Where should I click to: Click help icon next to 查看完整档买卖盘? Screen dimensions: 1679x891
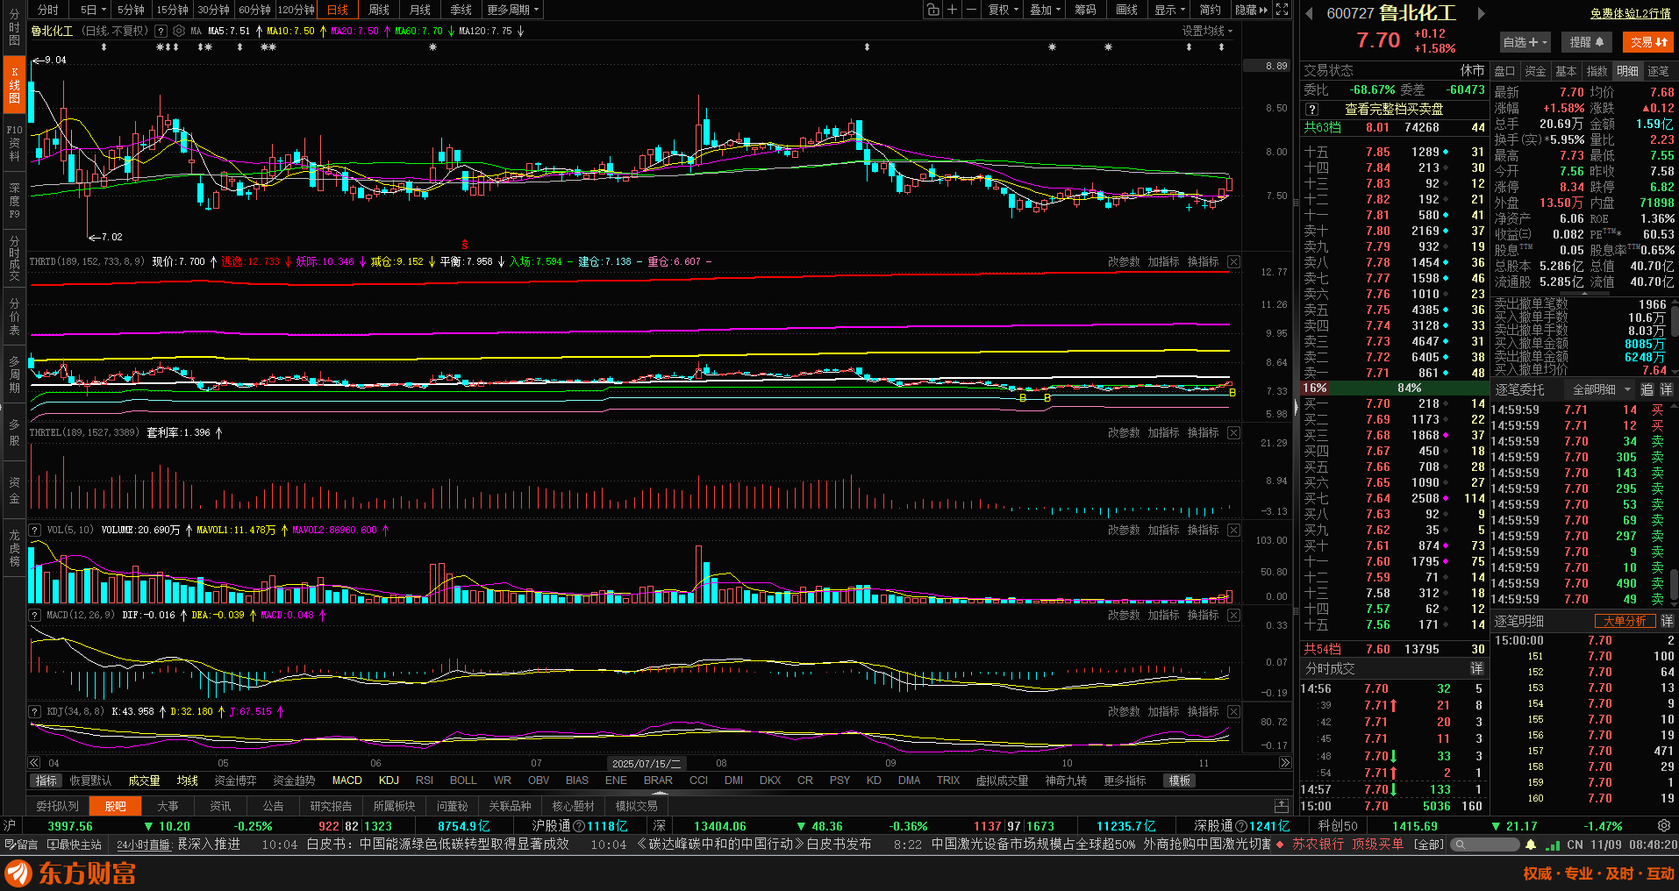click(x=1312, y=110)
